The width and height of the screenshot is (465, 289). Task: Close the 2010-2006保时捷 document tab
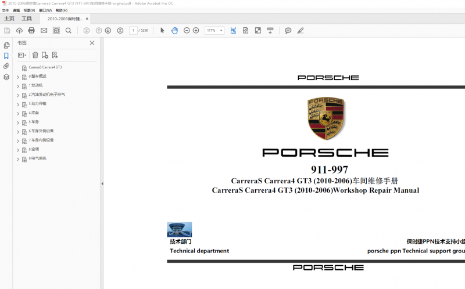[87, 19]
